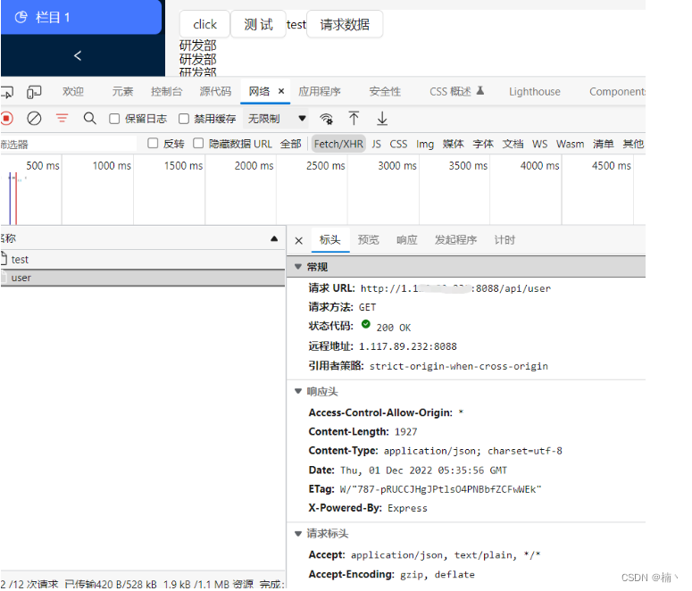692x591 pixels.
Task: Click the CSS 概述 flask icon
Action: pyautogui.click(x=480, y=90)
